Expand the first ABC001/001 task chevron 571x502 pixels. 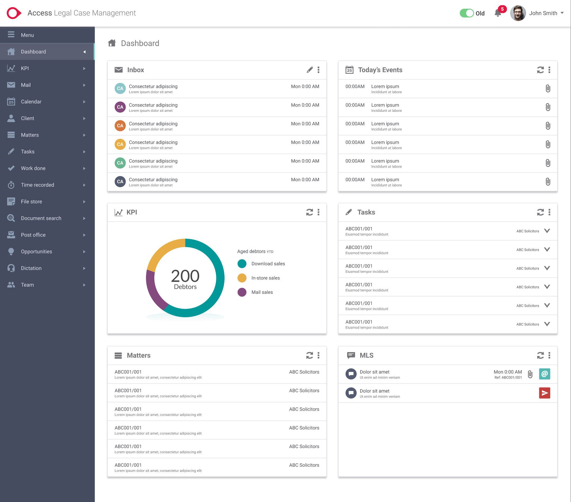(547, 231)
